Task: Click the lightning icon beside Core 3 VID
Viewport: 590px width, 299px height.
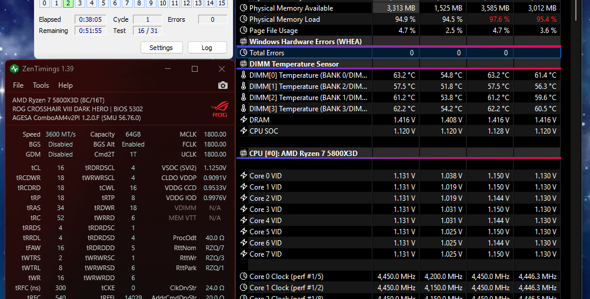Action: pyautogui.click(x=244, y=209)
